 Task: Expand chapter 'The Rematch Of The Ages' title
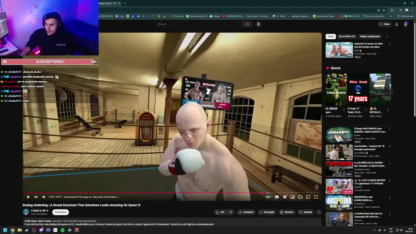[x=91, y=197]
